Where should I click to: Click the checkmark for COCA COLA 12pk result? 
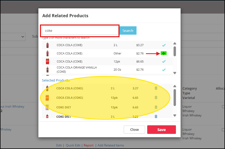[x=164, y=61]
